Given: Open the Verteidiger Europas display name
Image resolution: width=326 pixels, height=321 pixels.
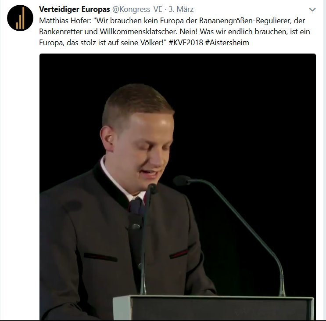Looking at the screenshot, I should (75, 9).
